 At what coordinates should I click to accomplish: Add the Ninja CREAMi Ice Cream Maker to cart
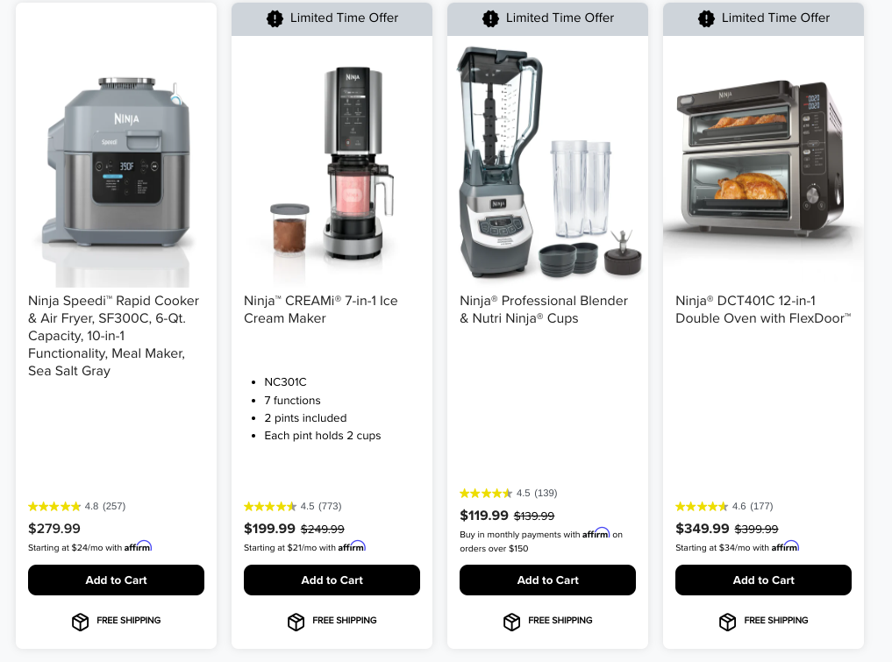tap(332, 580)
